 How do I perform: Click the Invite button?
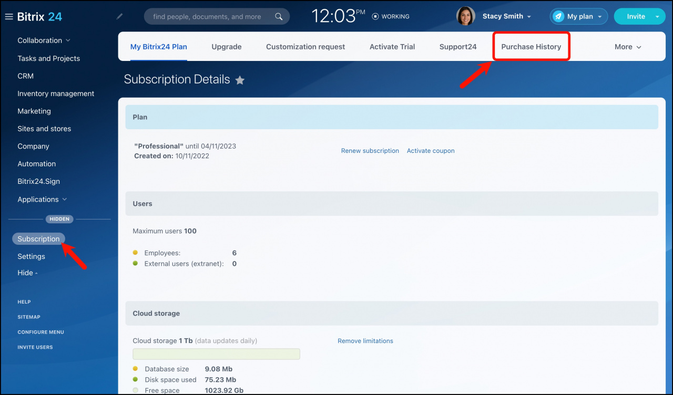point(636,16)
